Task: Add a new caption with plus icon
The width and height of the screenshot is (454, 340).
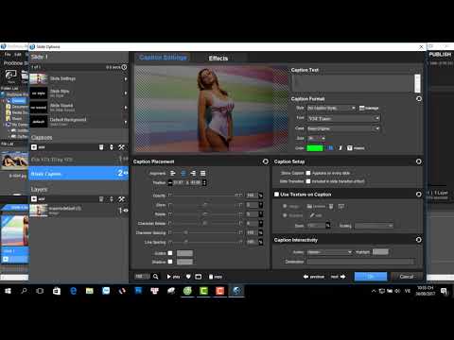Action: tap(34, 147)
